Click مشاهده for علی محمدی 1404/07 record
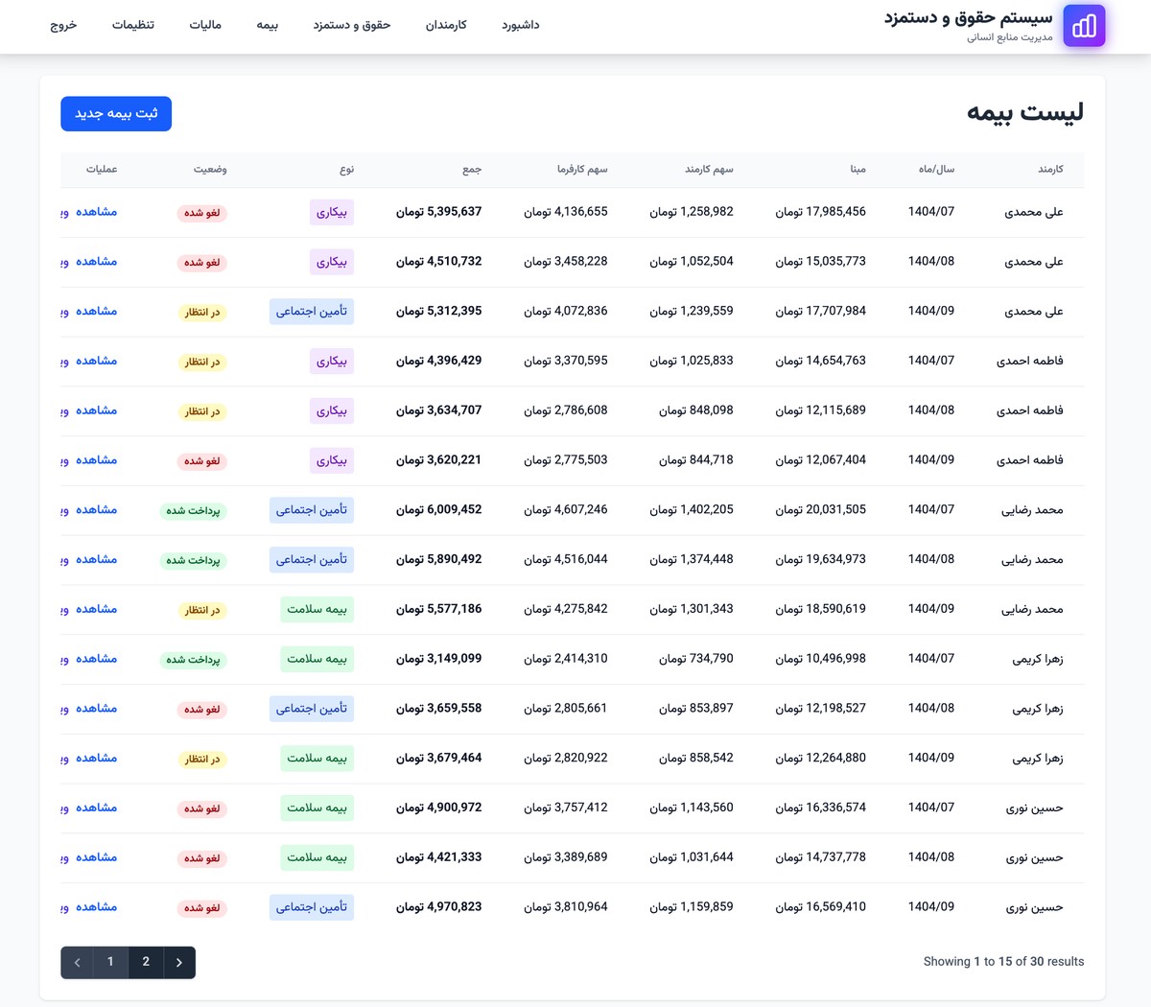Viewport: 1151px width, 1007px height. pos(97,212)
